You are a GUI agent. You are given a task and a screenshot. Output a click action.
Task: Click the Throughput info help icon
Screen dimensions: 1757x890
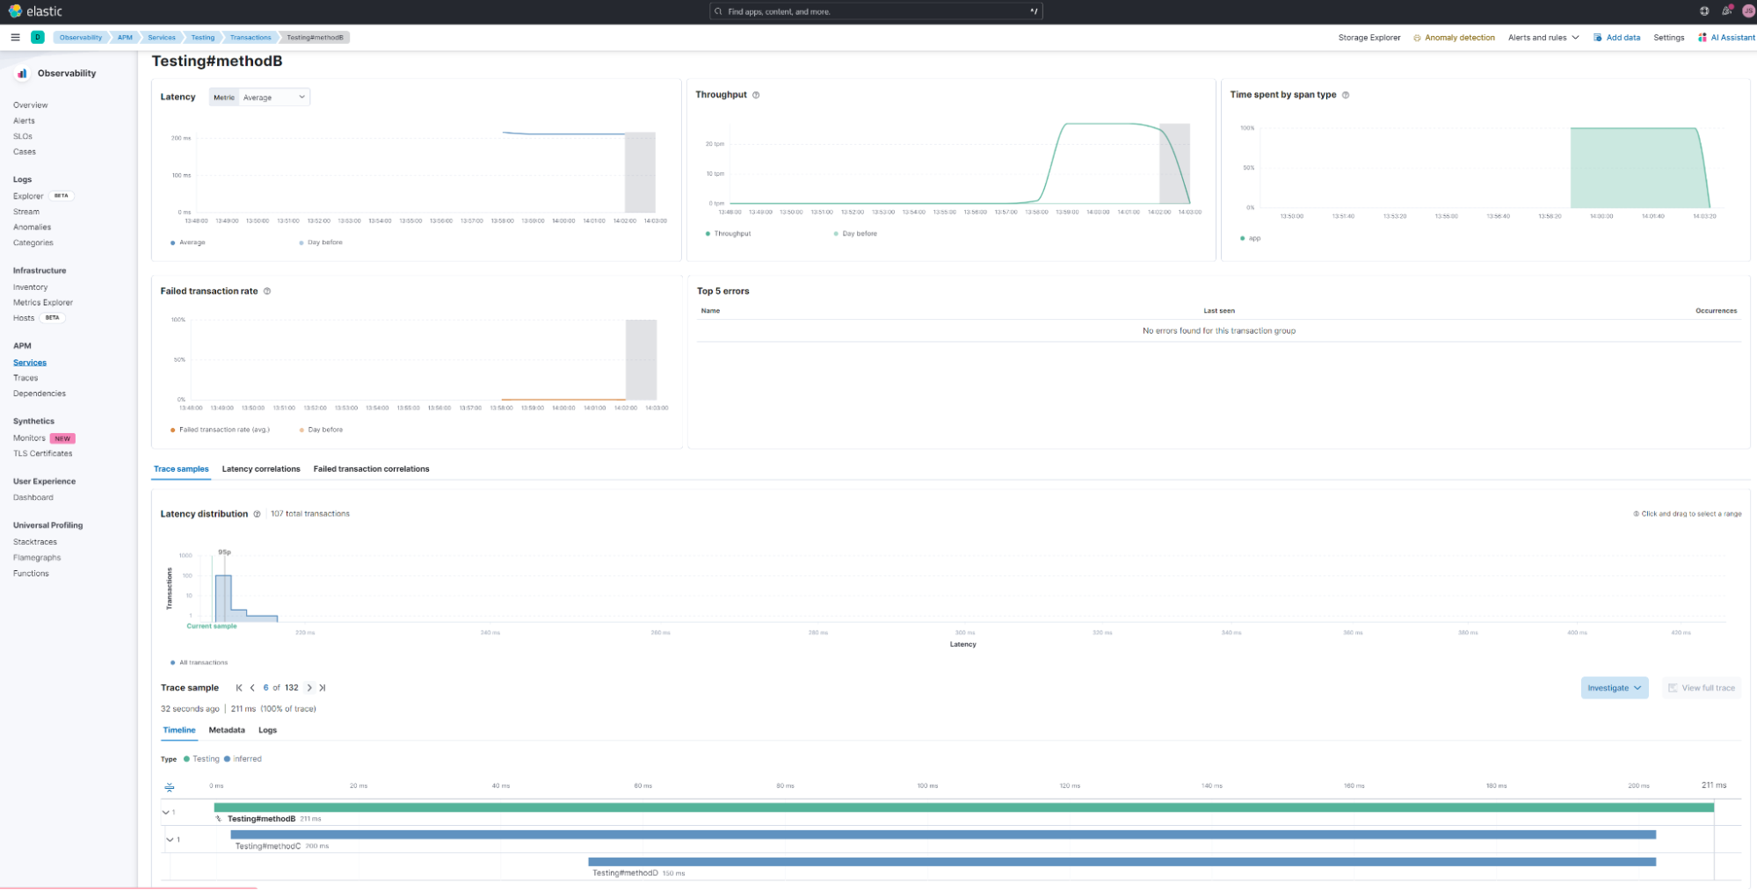click(x=756, y=95)
